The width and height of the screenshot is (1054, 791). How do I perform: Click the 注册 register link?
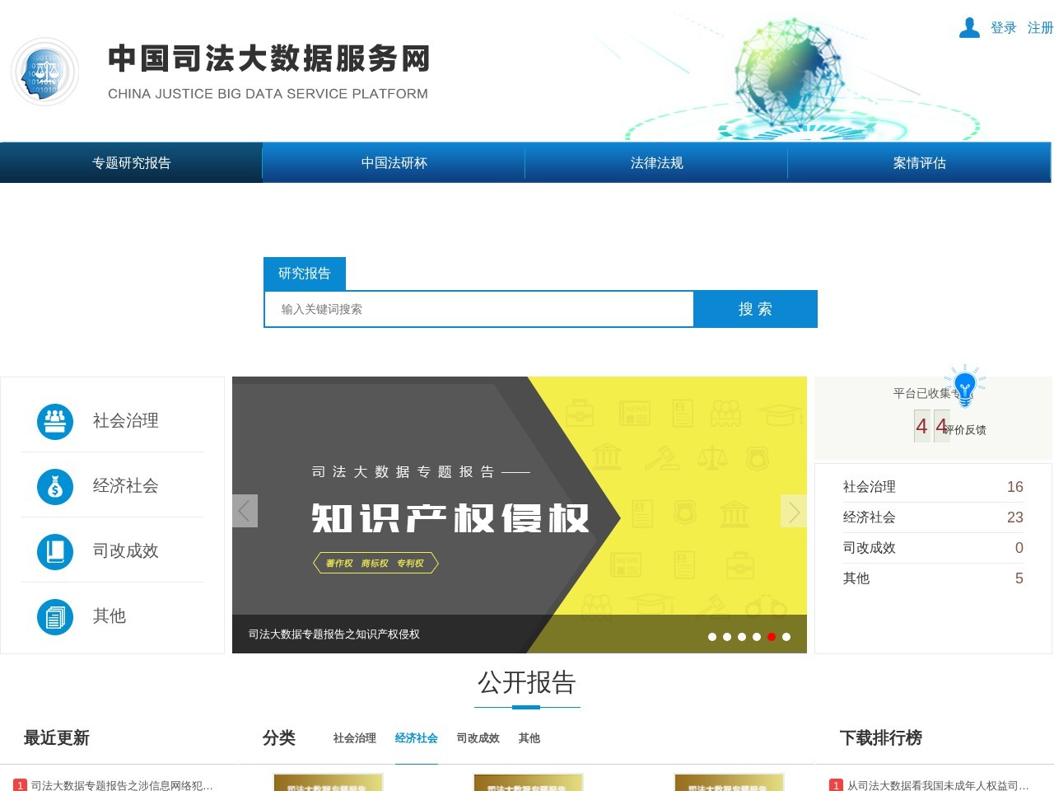[1040, 28]
